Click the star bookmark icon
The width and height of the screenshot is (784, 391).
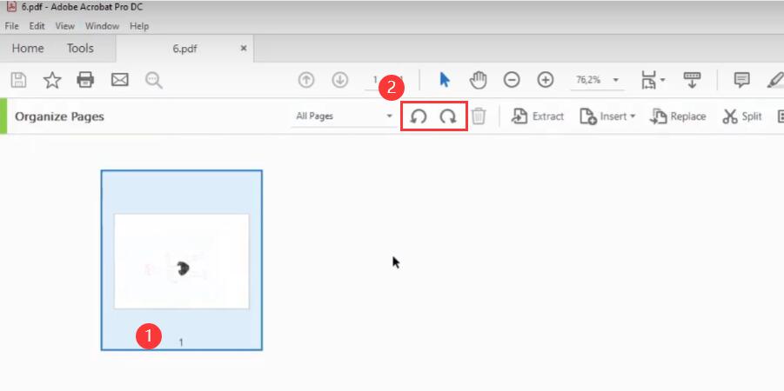click(52, 80)
